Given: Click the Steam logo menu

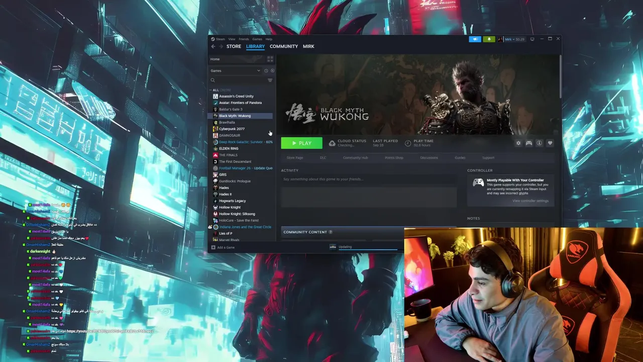Looking at the screenshot, I should (x=218, y=39).
